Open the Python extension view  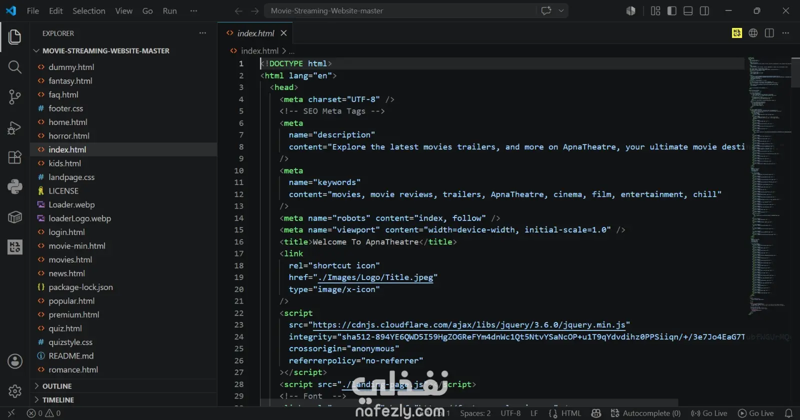pos(15,187)
